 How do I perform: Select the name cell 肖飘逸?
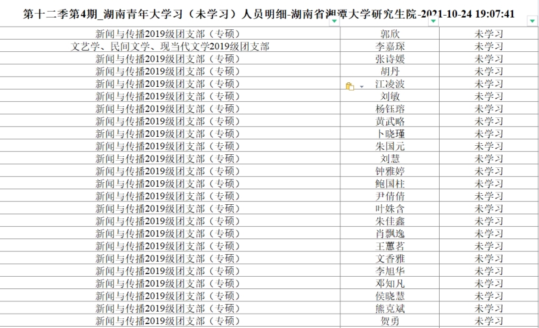[390, 233]
